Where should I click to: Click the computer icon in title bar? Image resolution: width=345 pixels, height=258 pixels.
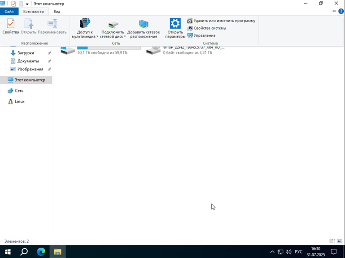(3, 4)
